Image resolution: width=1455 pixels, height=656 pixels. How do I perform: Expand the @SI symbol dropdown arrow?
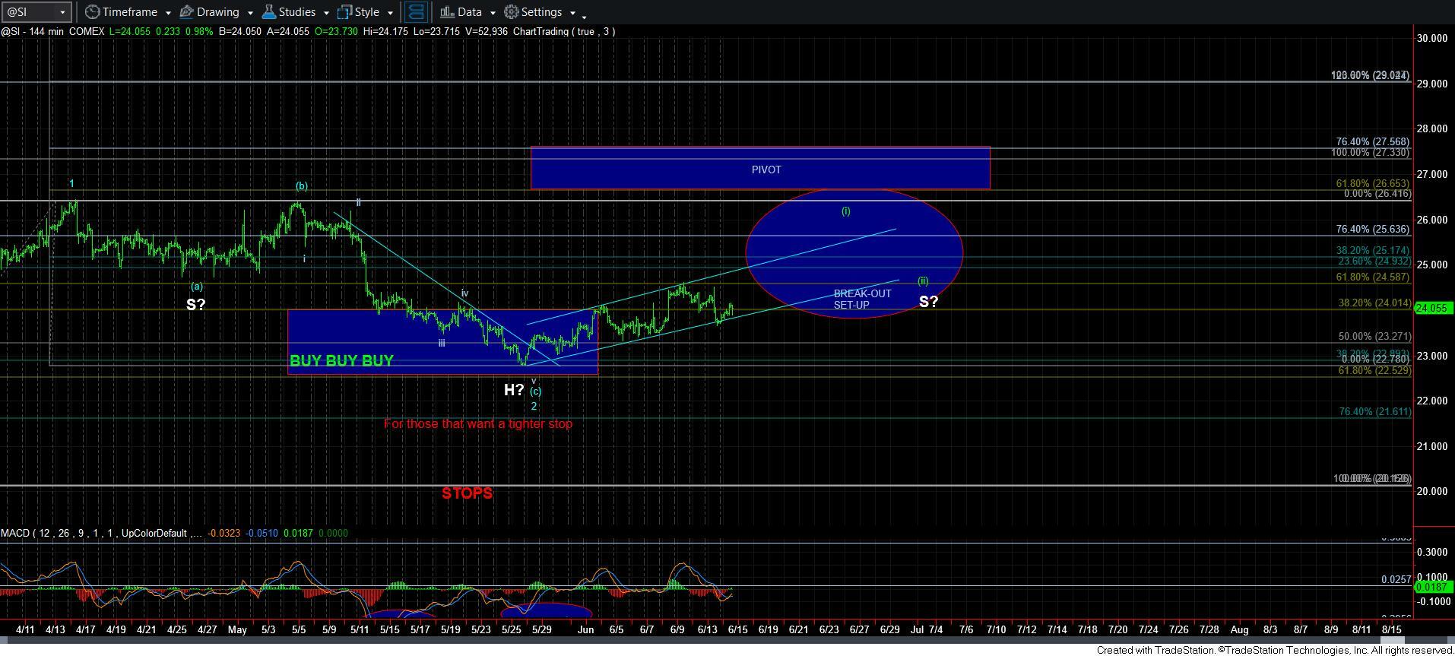pyautogui.click(x=63, y=13)
